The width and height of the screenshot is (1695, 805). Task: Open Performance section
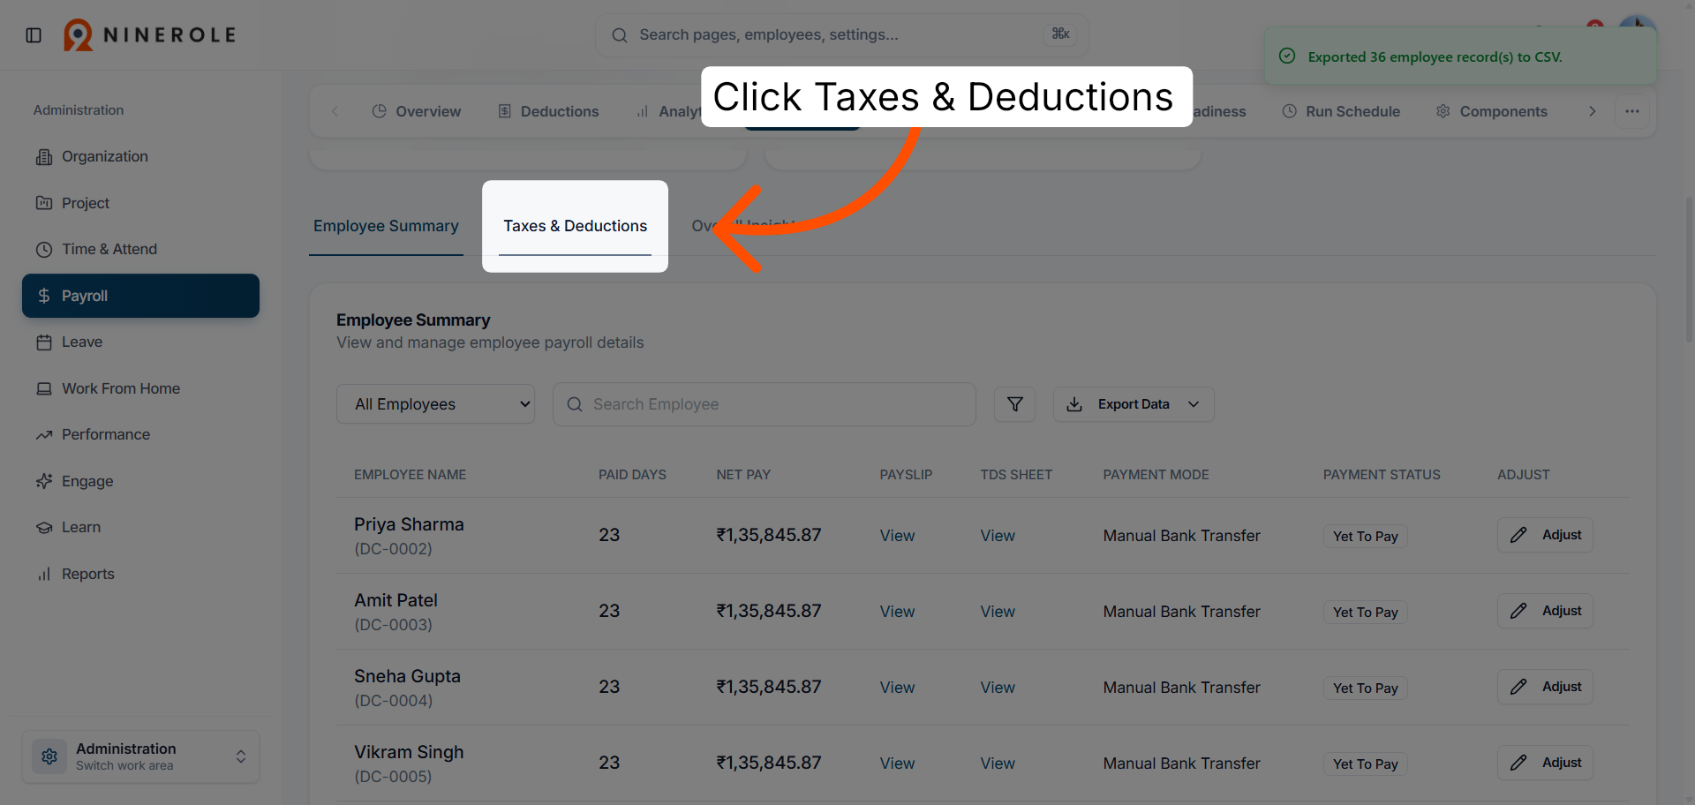point(140,434)
